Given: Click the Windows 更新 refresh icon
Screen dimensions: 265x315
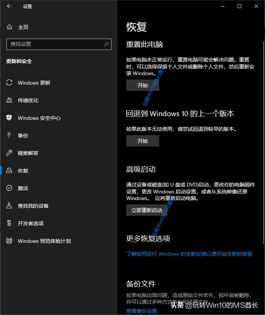Looking at the screenshot, I should (9, 82).
